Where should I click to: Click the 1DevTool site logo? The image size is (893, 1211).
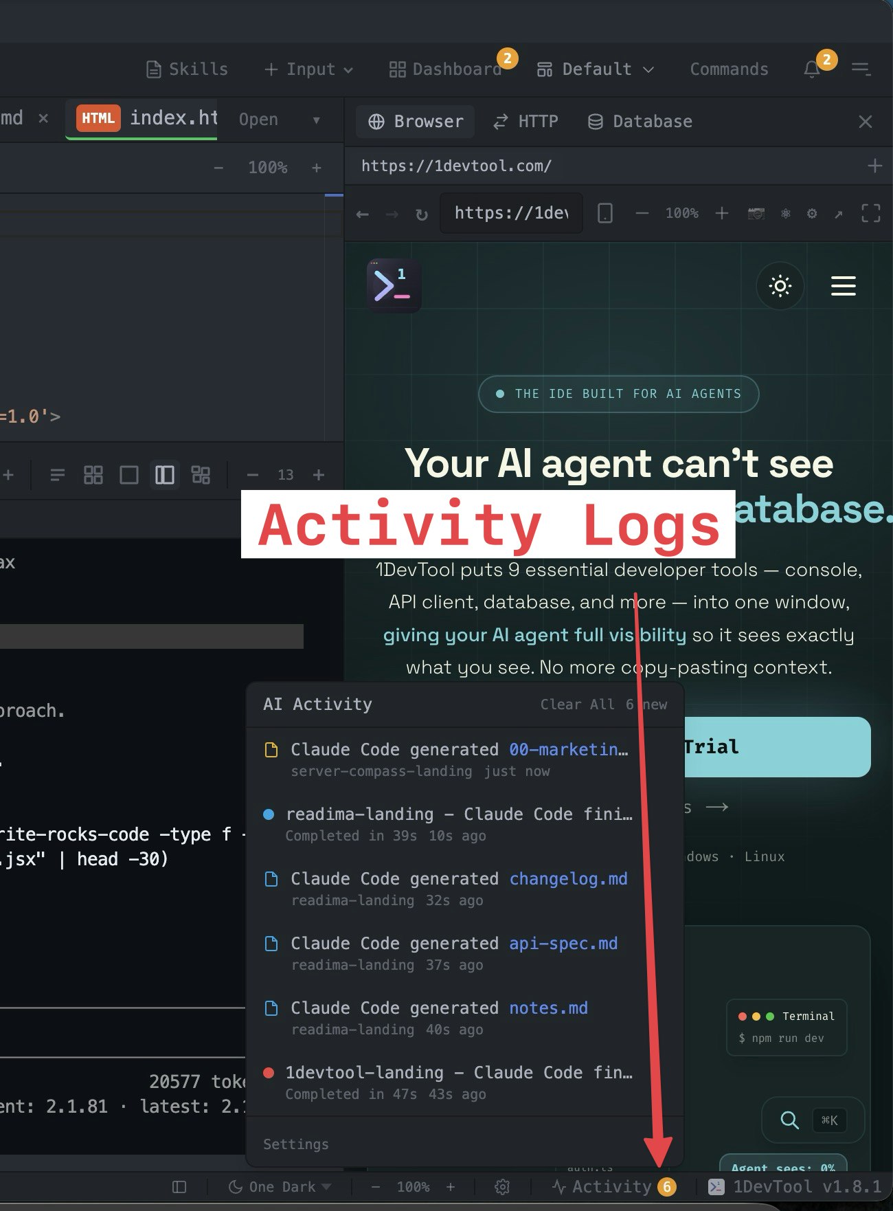(x=394, y=285)
